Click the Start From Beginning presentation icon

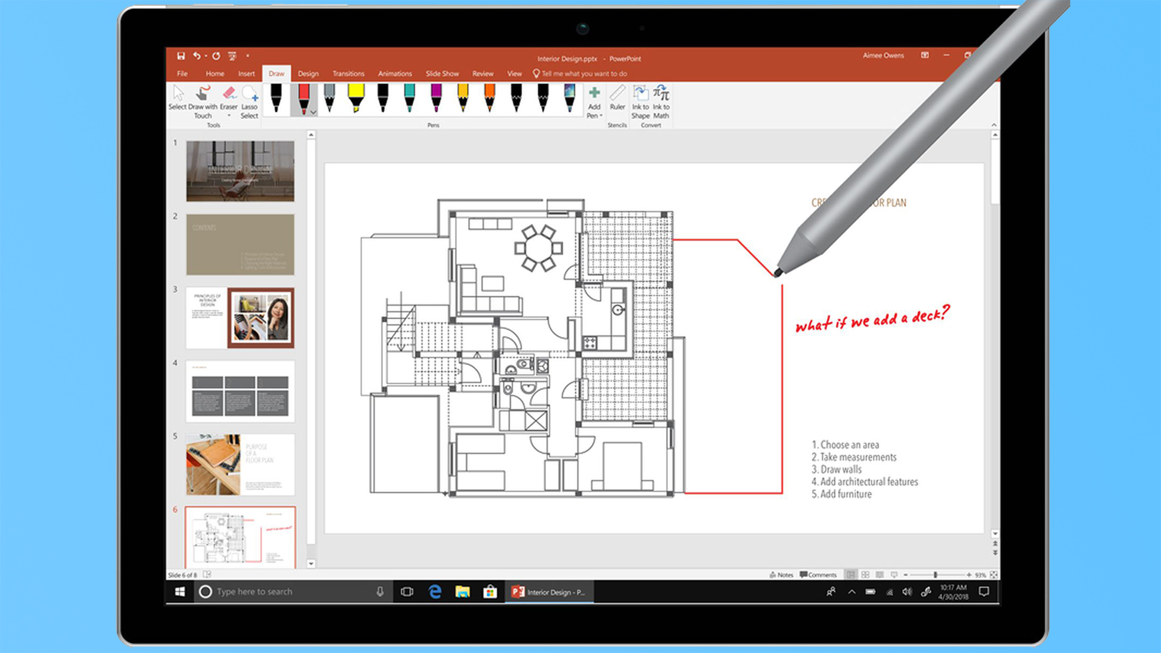(232, 56)
